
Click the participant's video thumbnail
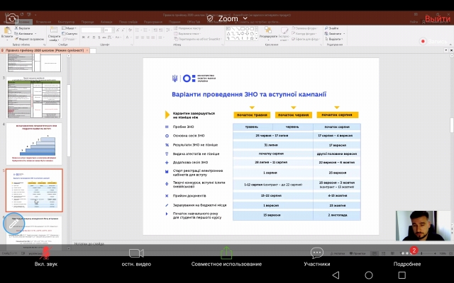[425, 229]
